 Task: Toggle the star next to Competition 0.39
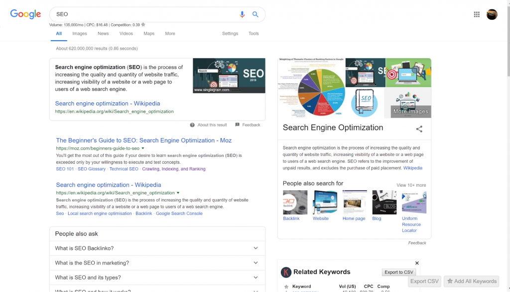(x=143, y=24)
